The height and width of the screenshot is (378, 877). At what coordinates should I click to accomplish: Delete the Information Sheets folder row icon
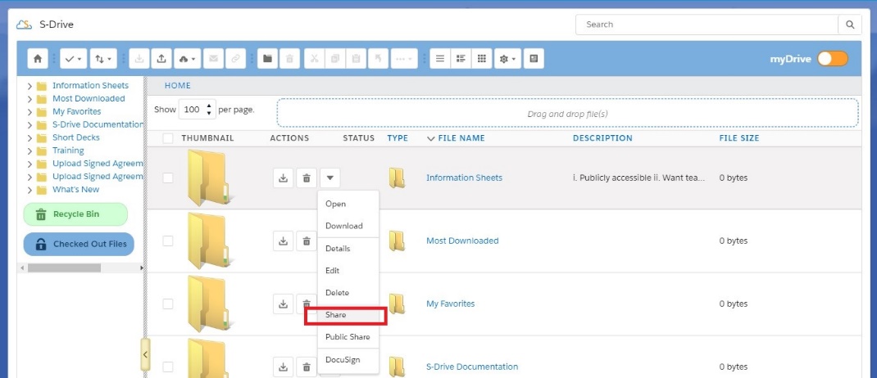(x=307, y=178)
